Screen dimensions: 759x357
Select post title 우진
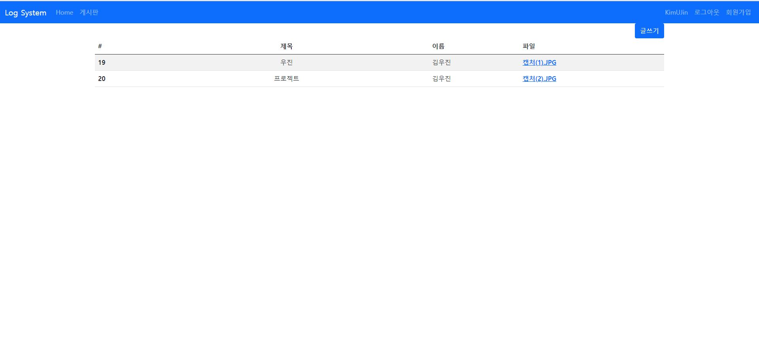287,62
